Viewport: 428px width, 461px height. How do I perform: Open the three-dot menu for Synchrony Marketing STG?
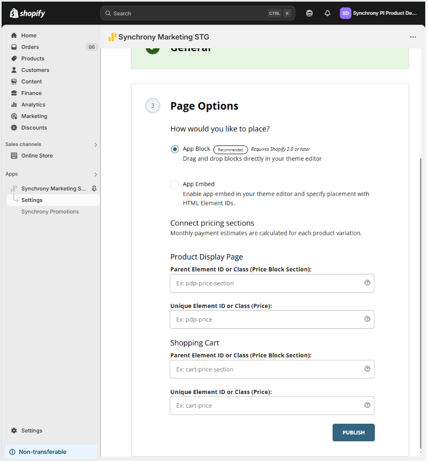click(413, 37)
